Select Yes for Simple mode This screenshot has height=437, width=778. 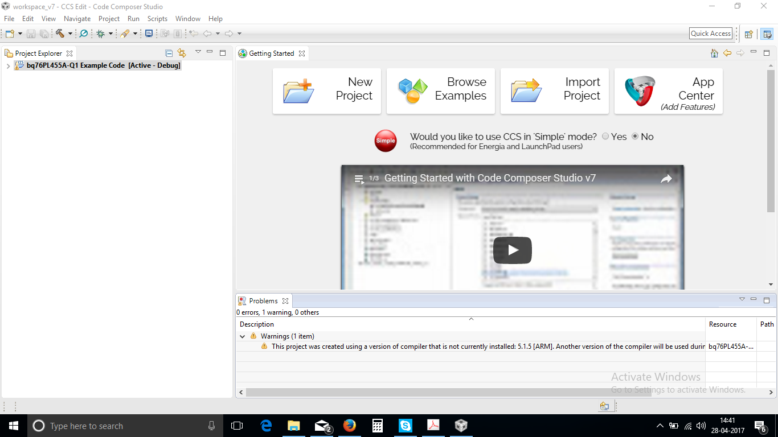point(605,137)
